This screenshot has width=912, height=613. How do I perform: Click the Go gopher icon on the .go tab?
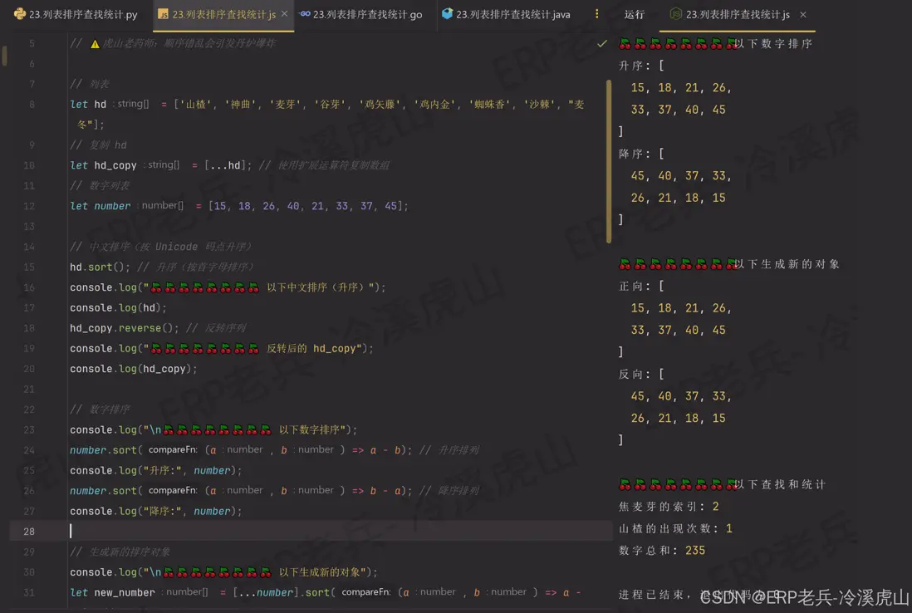tap(304, 14)
